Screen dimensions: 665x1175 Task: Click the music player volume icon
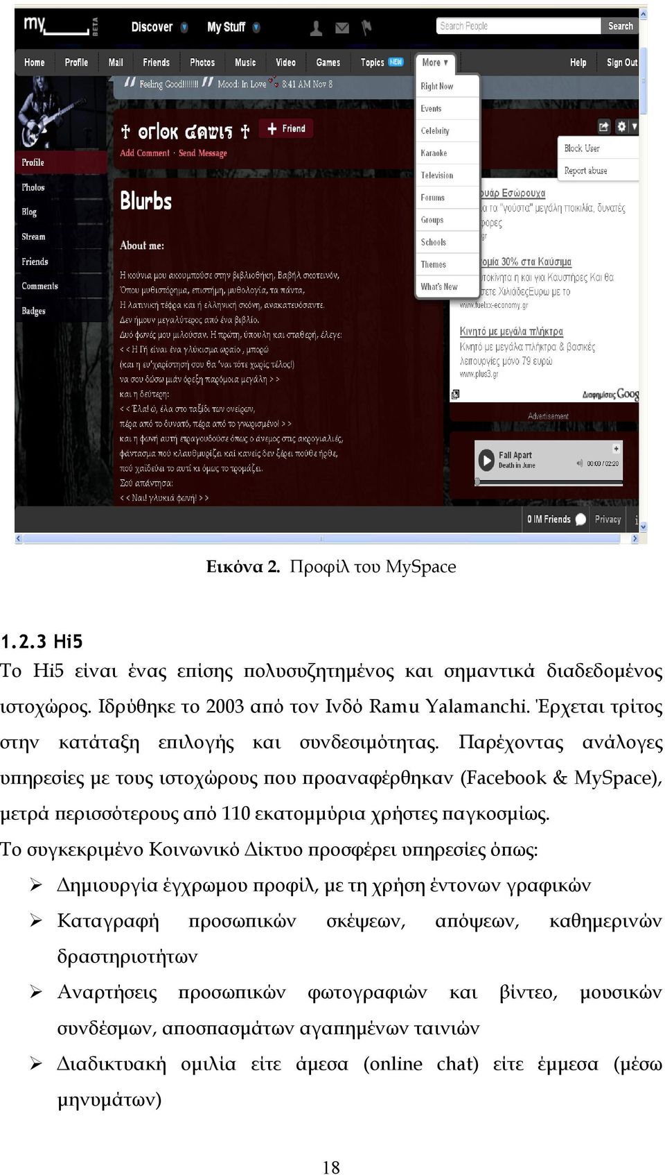(x=579, y=463)
